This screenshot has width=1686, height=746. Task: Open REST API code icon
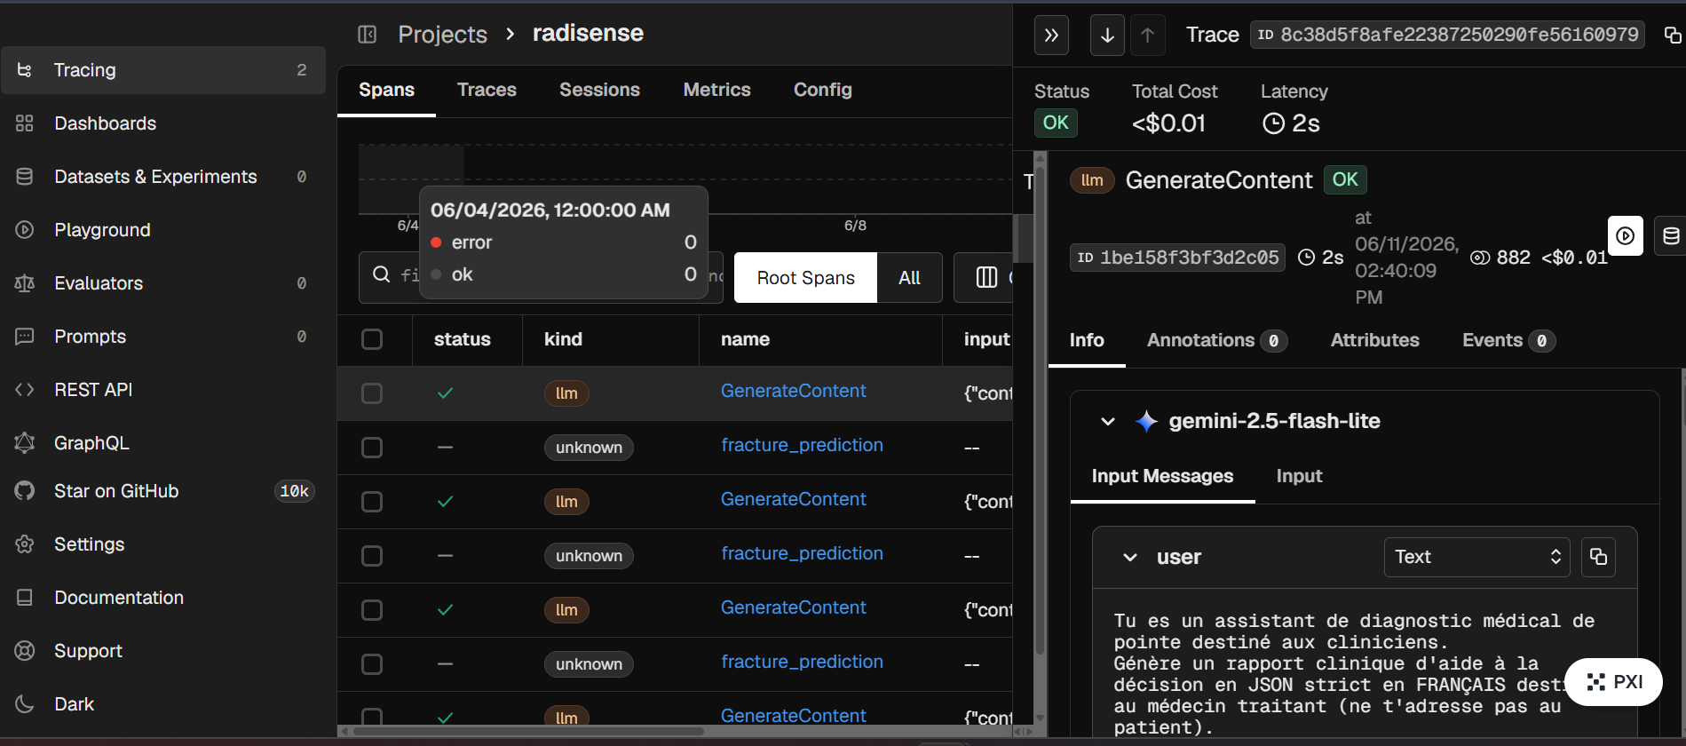(x=25, y=390)
